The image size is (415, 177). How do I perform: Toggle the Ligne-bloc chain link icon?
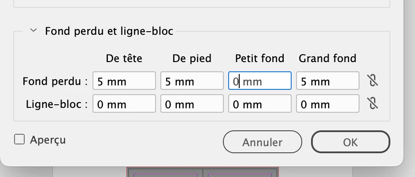tap(373, 103)
